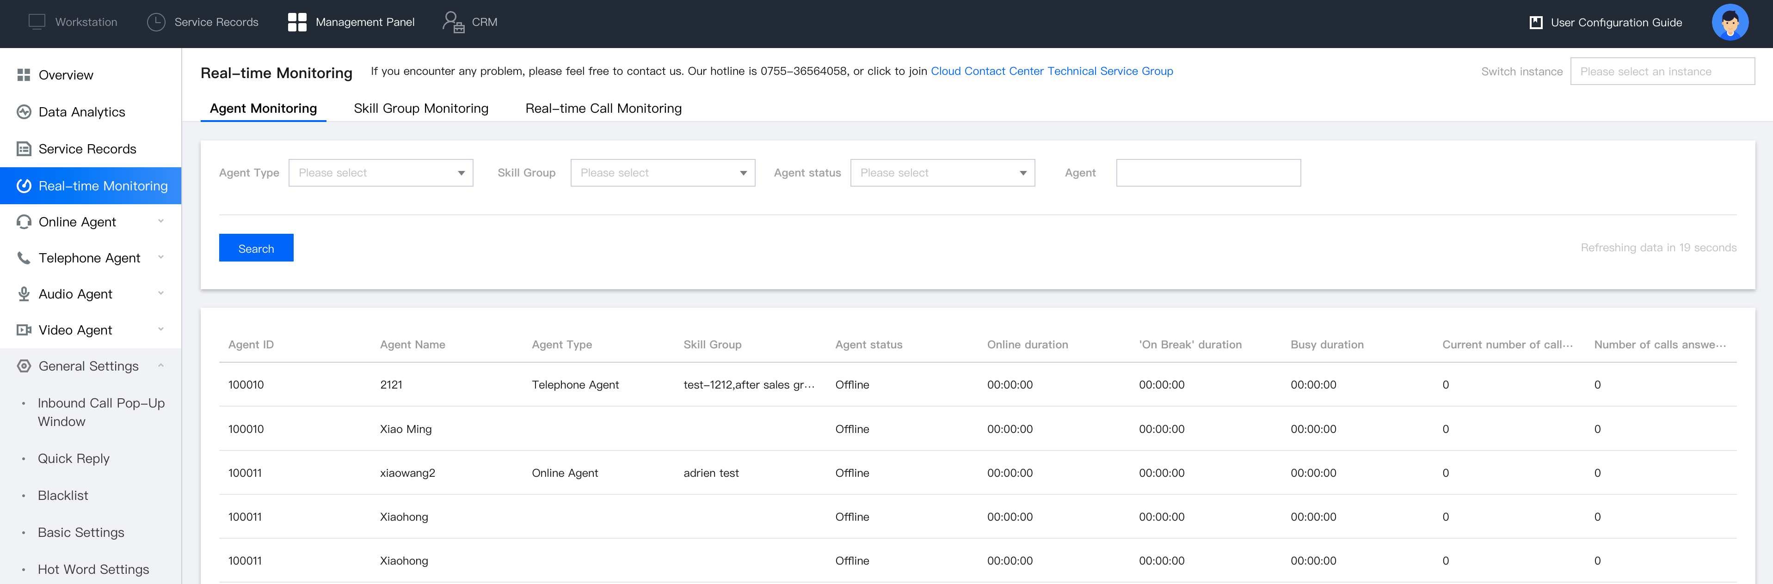Switch to Skill Group Monitoring tab

coord(420,109)
